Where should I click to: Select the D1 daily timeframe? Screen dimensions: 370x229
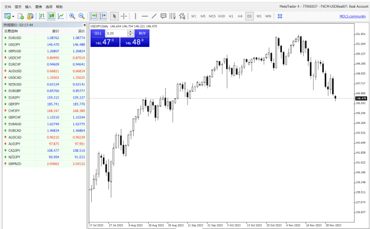click(249, 16)
